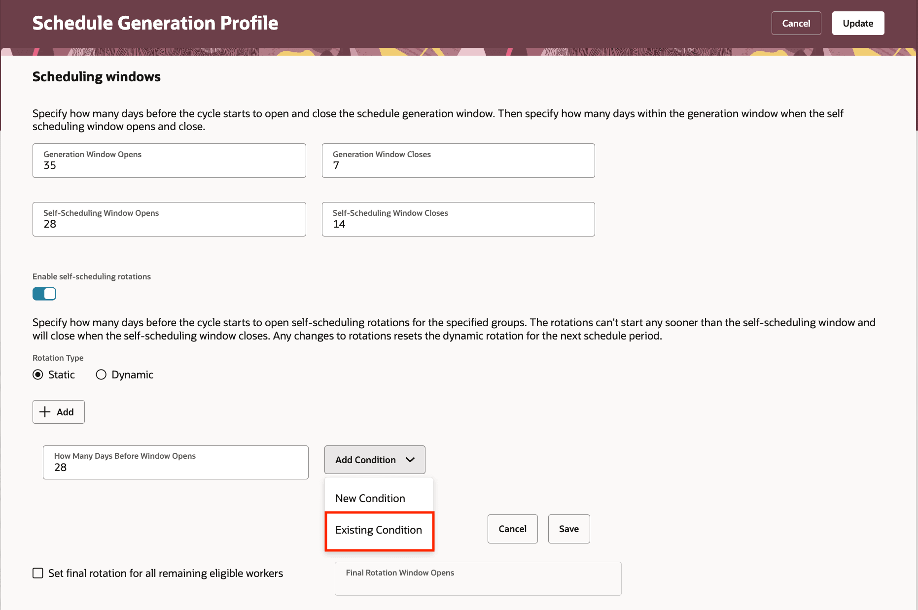The width and height of the screenshot is (918, 610).
Task: Select the Static rotation type
Action: [38, 374]
